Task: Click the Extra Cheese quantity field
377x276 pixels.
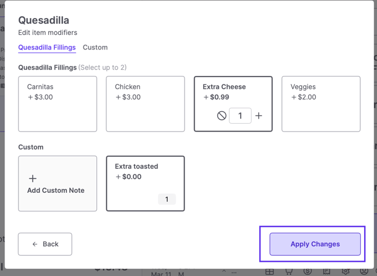Action: 240,116
